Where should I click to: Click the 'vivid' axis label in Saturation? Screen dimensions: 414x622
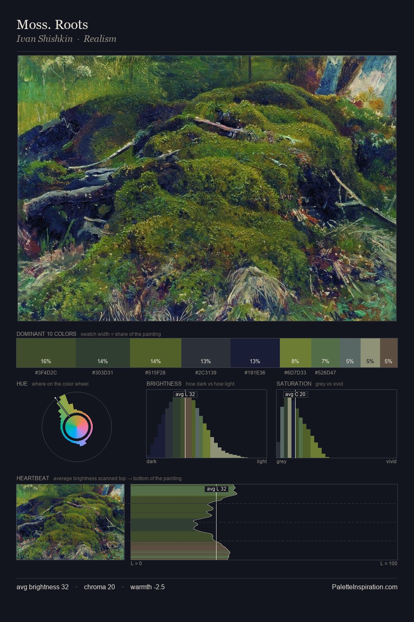391,462
